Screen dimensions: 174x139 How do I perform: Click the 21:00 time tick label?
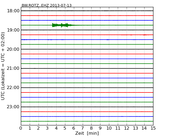pyautogui.click(x=13, y=68)
